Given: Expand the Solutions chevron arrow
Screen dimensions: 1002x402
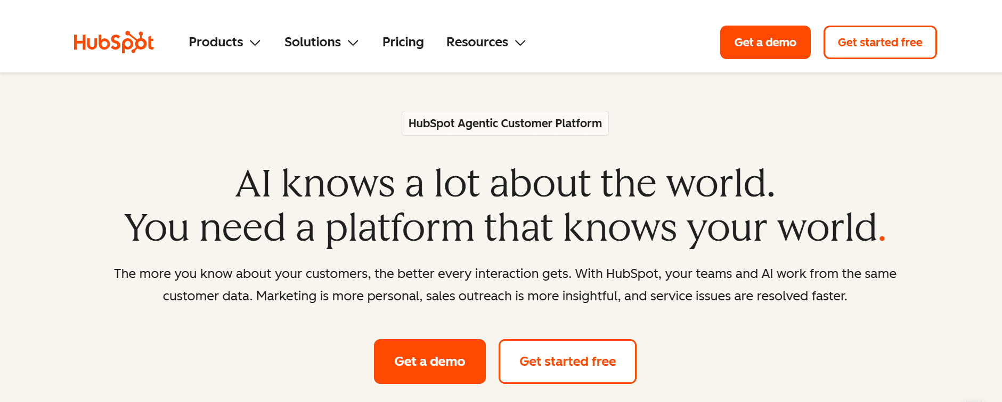Looking at the screenshot, I should pos(353,43).
